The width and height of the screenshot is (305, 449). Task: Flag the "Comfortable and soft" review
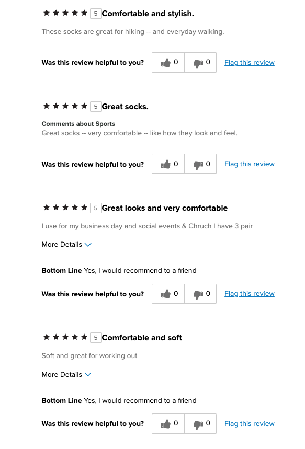click(250, 423)
